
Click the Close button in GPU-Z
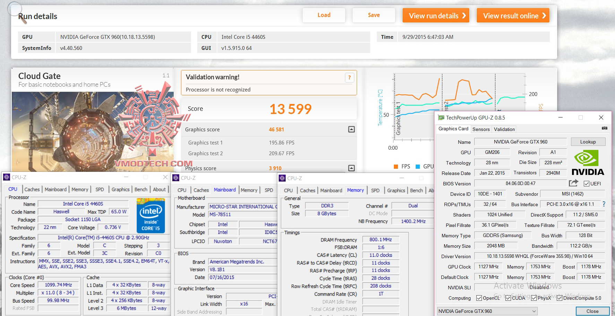[x=592, y=311]
